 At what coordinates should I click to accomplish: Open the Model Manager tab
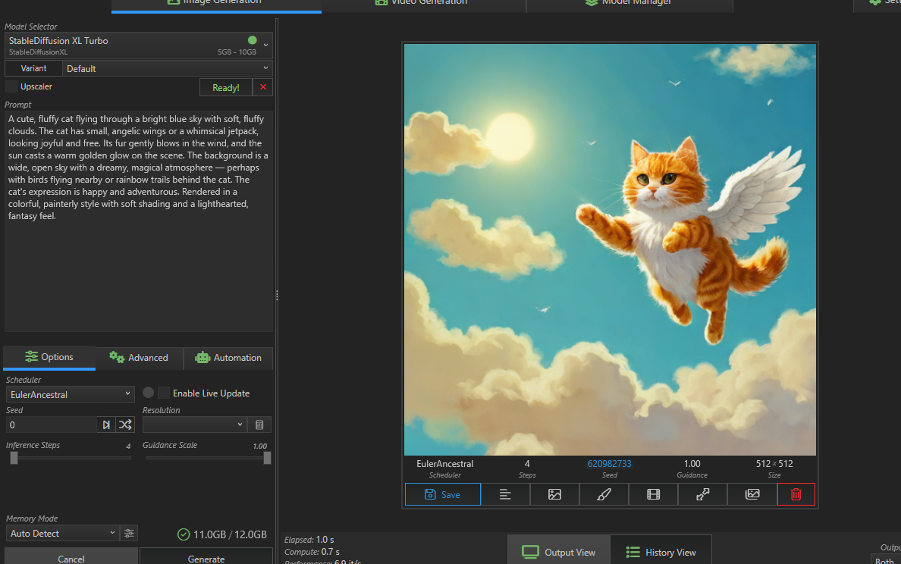[x=629, y=3]
